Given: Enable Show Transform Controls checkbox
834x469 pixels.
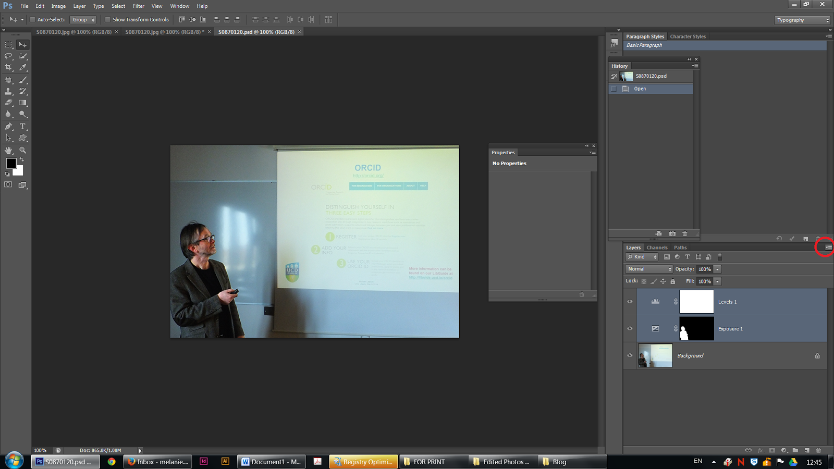Looking at the screenshot, I should 108,19.
